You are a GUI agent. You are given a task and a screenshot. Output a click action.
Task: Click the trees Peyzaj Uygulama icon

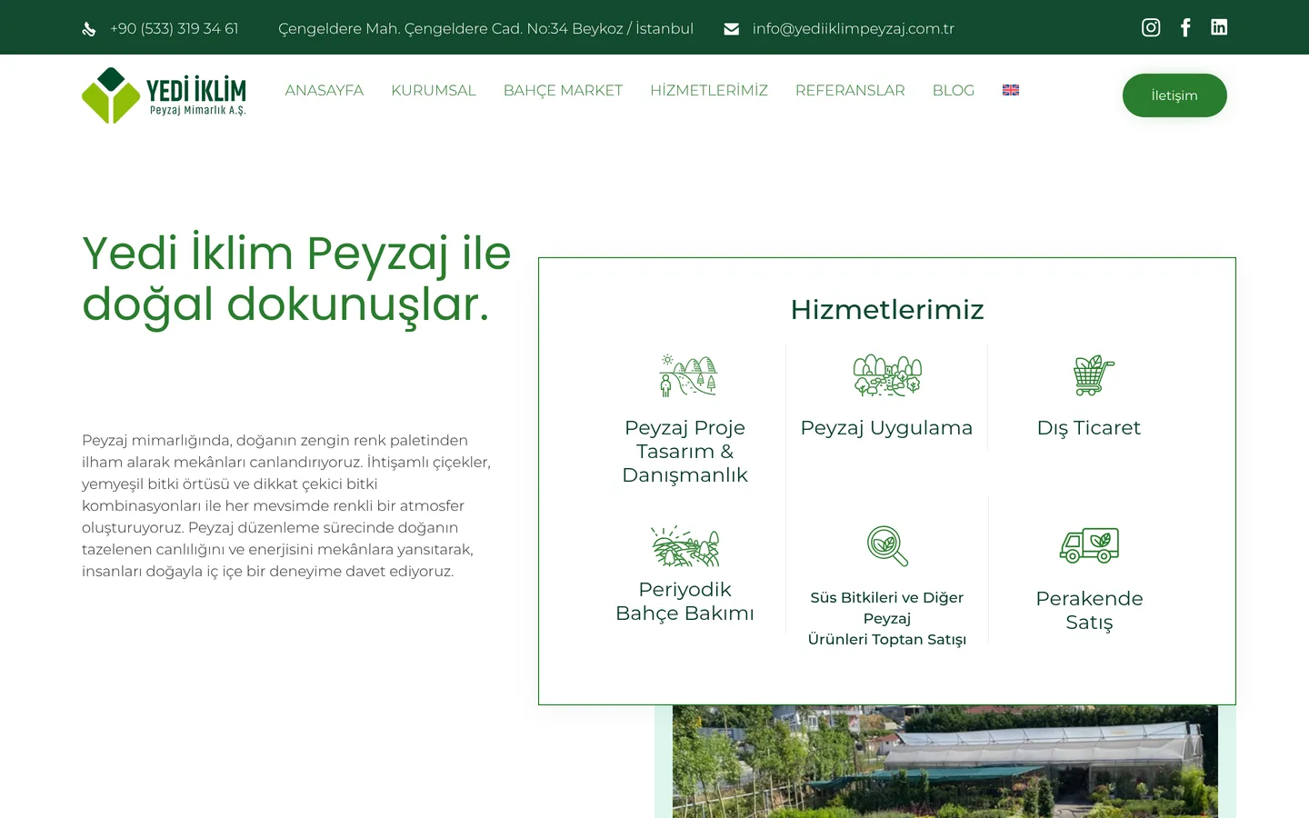click(x=887, y=375)
